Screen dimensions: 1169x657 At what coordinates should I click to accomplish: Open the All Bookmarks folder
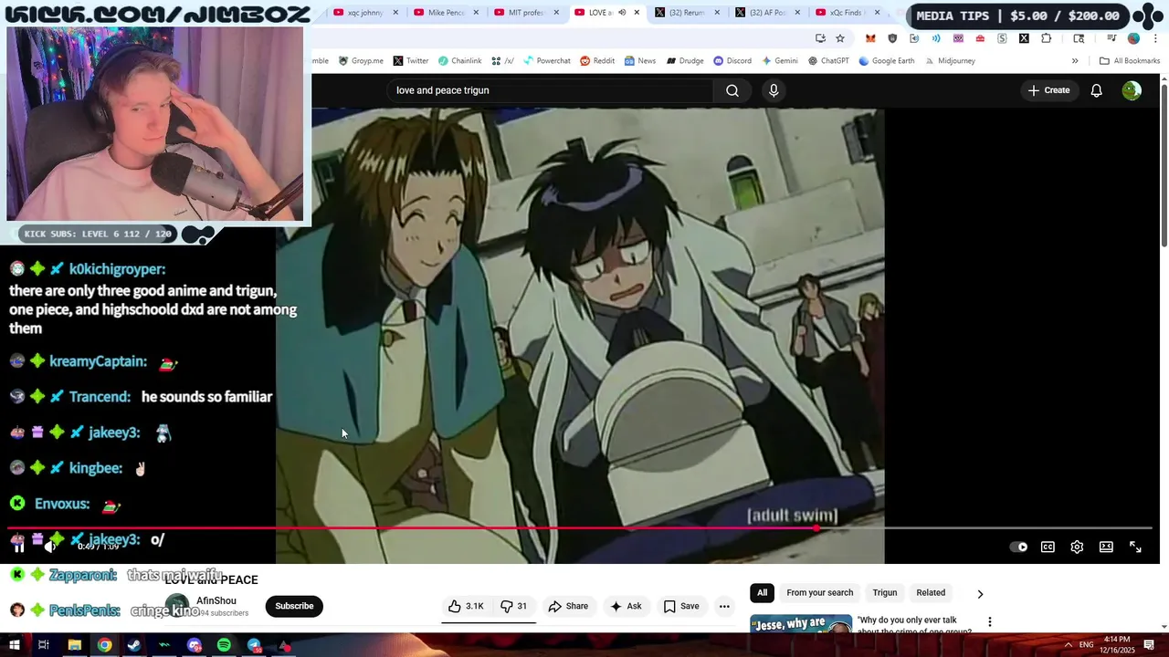click(1130, 61)
